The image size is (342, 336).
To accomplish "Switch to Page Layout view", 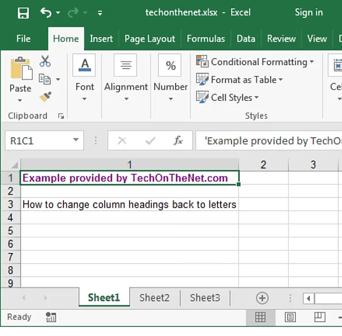I will click(x=290, y=317).
